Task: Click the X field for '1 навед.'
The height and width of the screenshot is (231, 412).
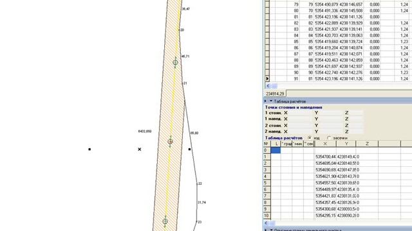Action: pyautogui.click(x=300, y=119)
